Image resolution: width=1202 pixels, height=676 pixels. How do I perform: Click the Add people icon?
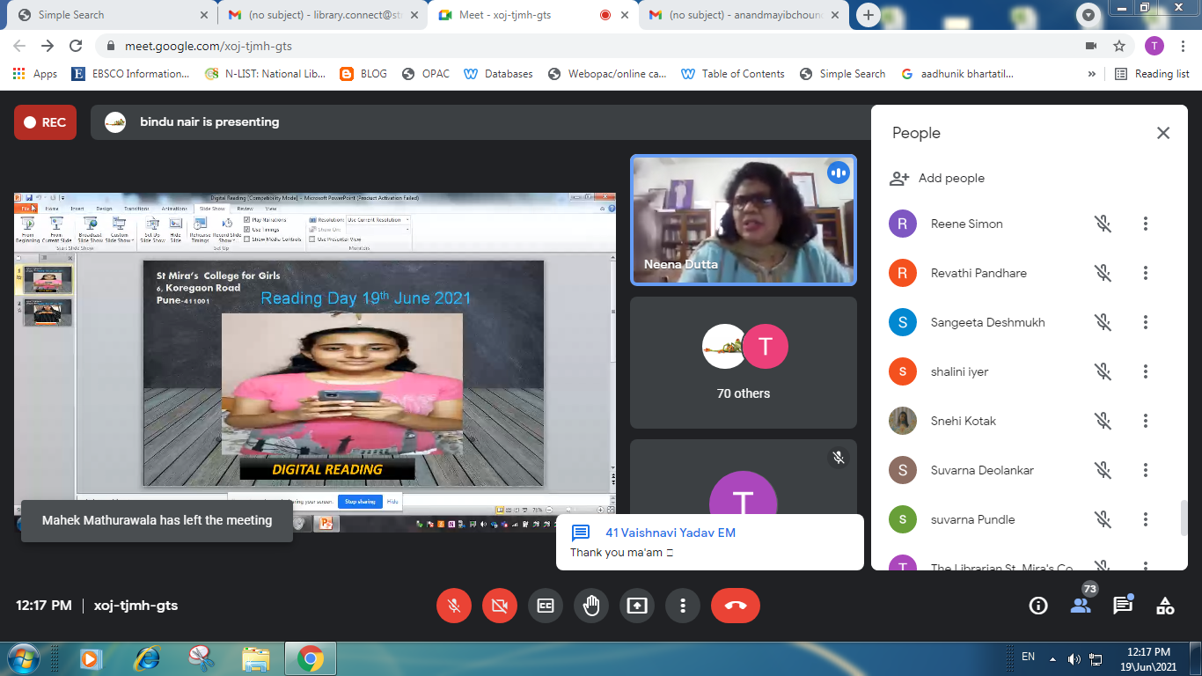click(899, 178)
